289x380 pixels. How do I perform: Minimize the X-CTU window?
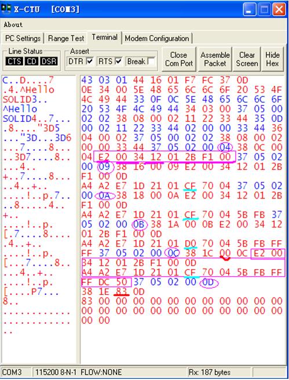coord(249,10)
